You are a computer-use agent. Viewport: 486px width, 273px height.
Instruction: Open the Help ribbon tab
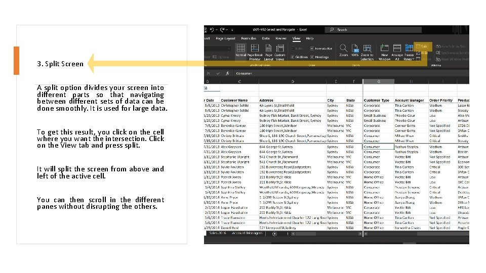310,38
